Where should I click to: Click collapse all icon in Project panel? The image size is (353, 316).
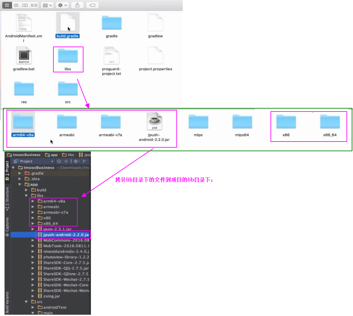(x=66, y=161)
